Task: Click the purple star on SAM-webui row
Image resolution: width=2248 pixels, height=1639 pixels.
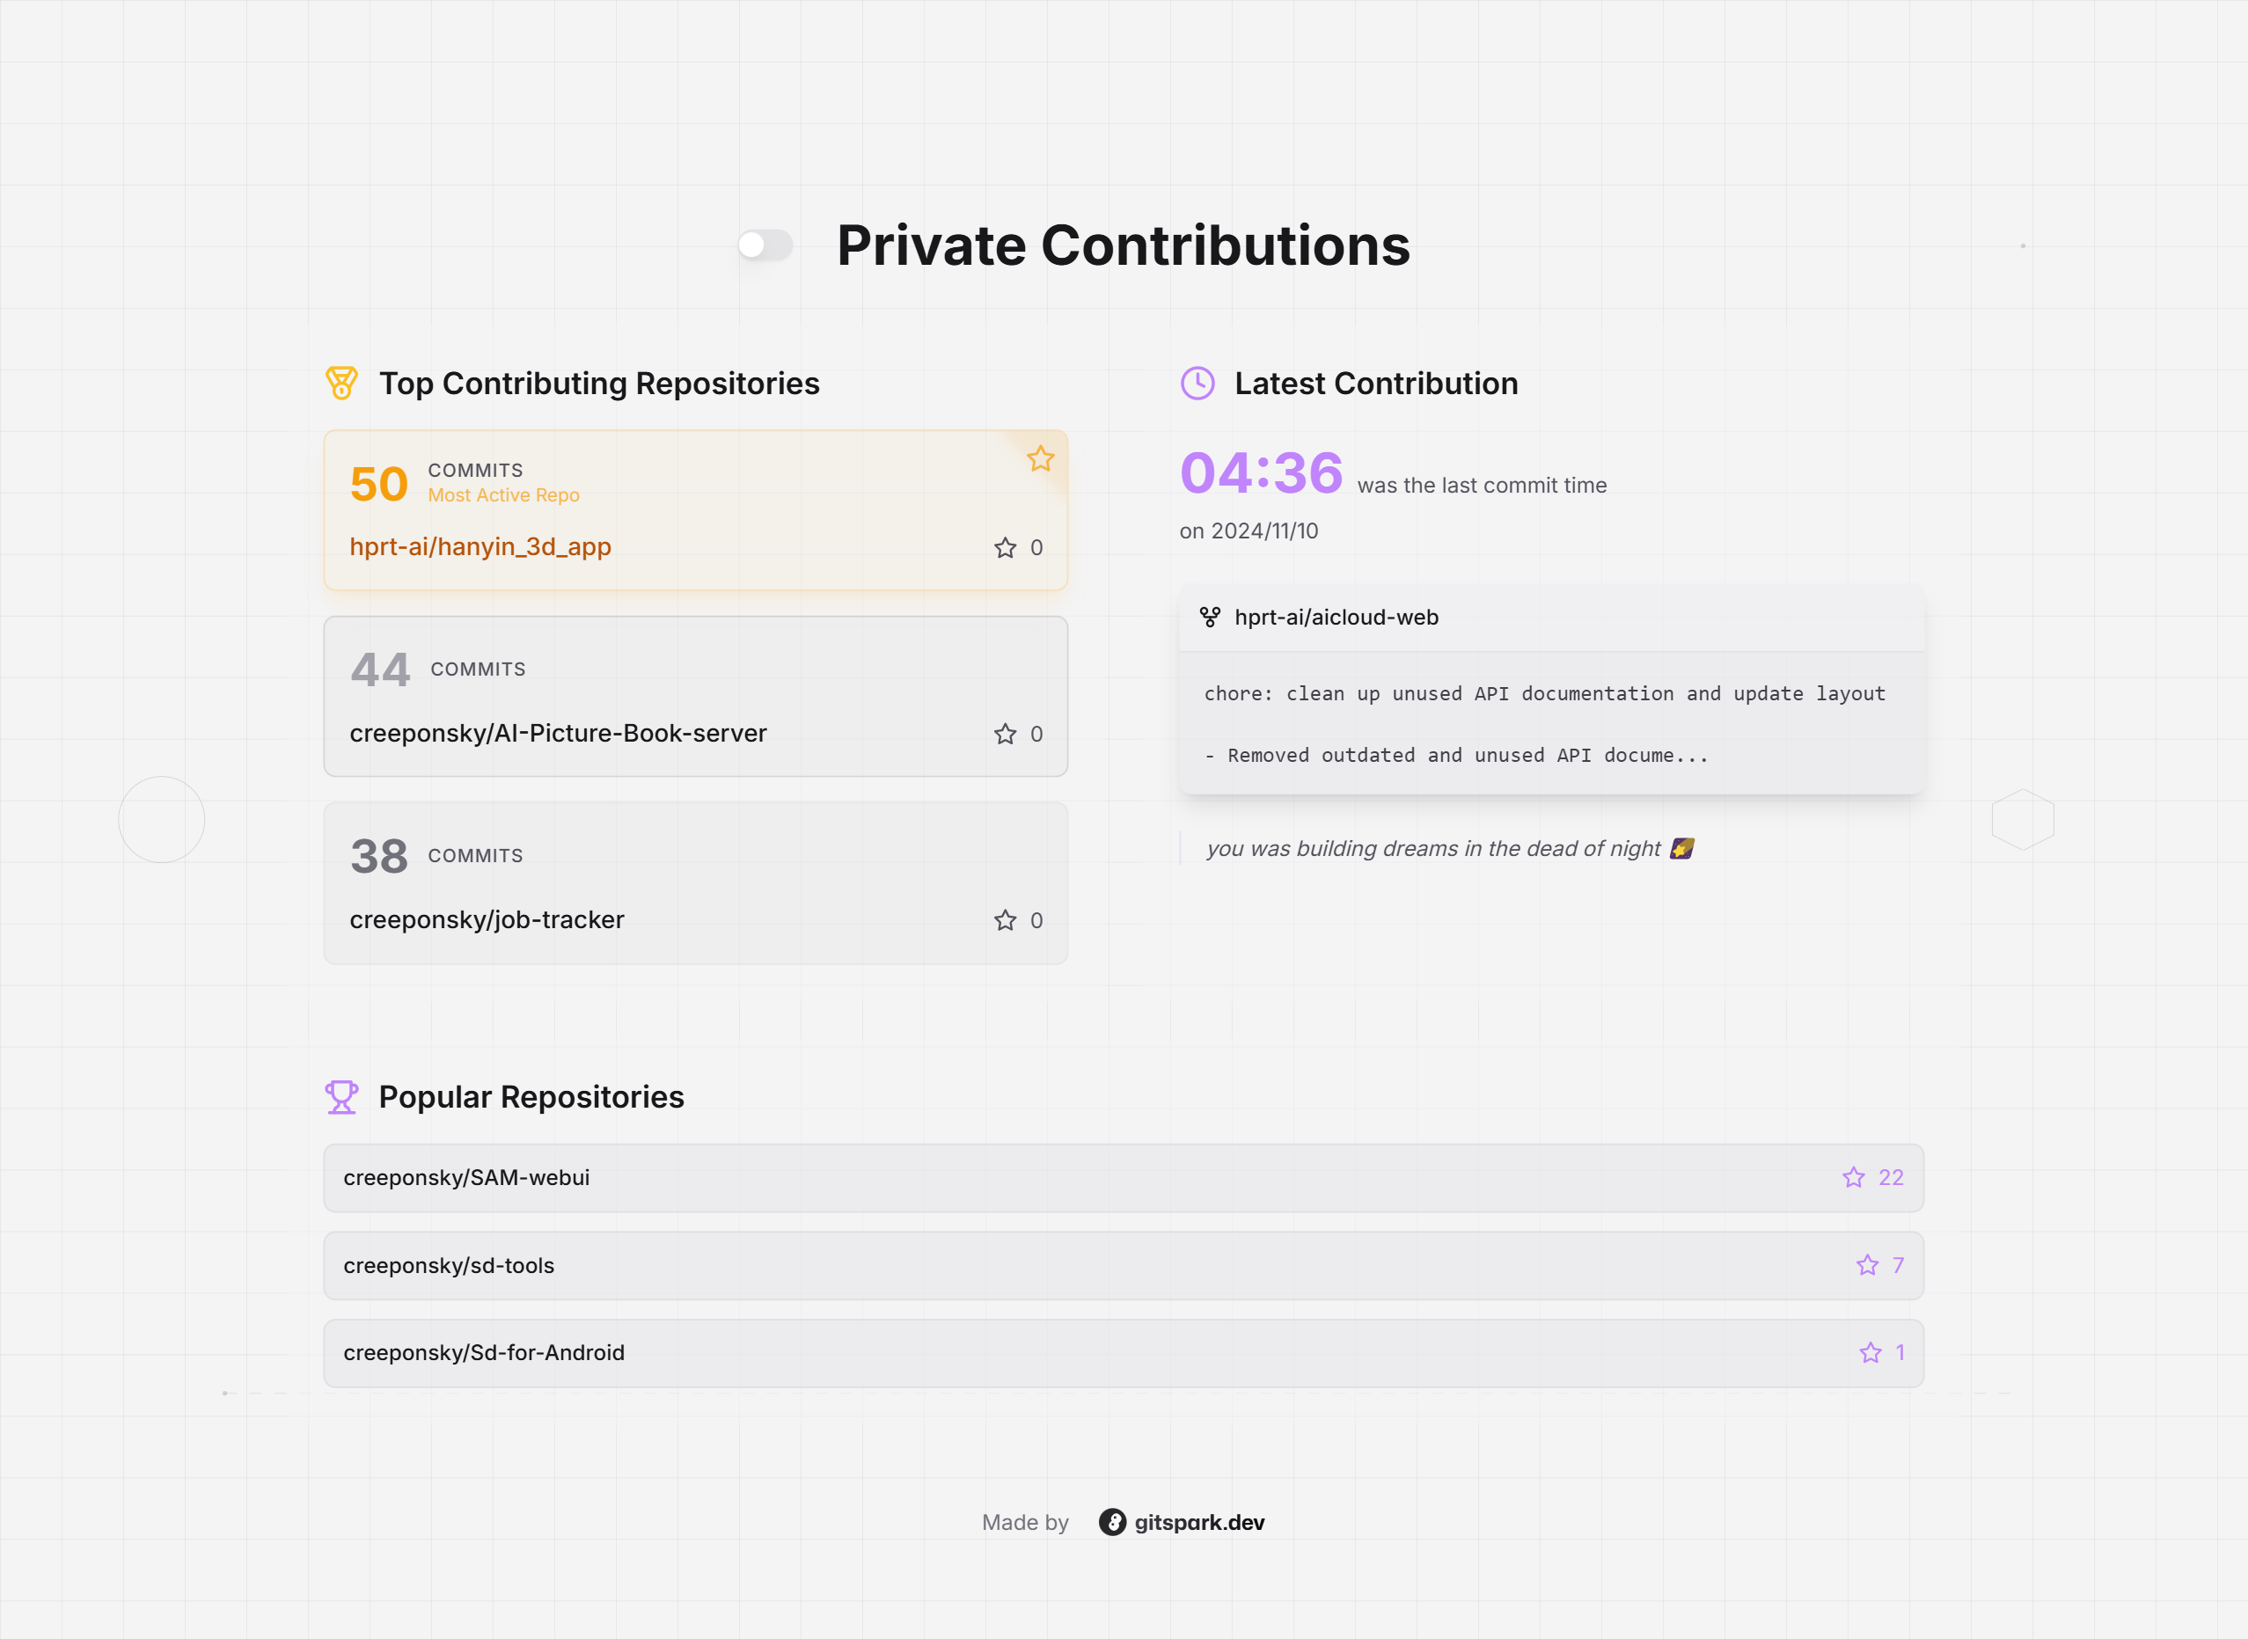Action: [1853, 1178]
